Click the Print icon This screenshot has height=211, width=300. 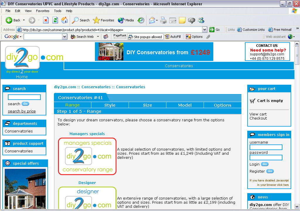coord(163,20)
